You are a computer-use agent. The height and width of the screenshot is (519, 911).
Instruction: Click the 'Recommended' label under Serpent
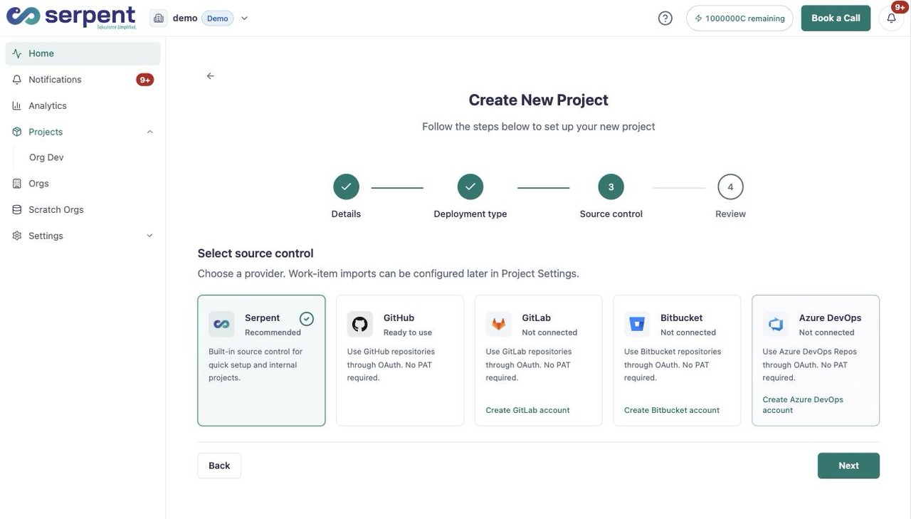(x=273, y=332)
